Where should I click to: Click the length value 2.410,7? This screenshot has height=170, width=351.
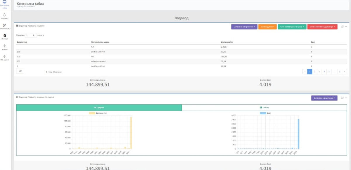224,47
